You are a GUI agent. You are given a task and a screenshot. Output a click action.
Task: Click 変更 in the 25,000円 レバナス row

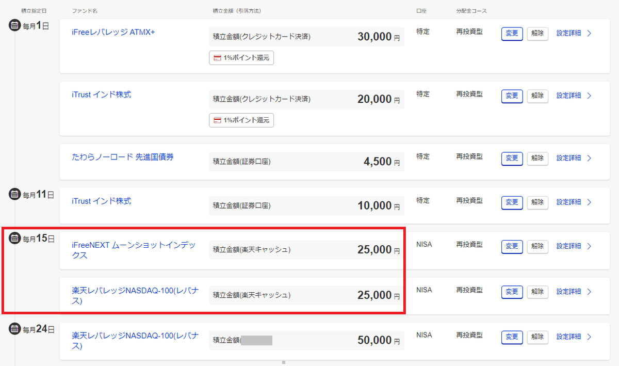[x=512, y=292]
